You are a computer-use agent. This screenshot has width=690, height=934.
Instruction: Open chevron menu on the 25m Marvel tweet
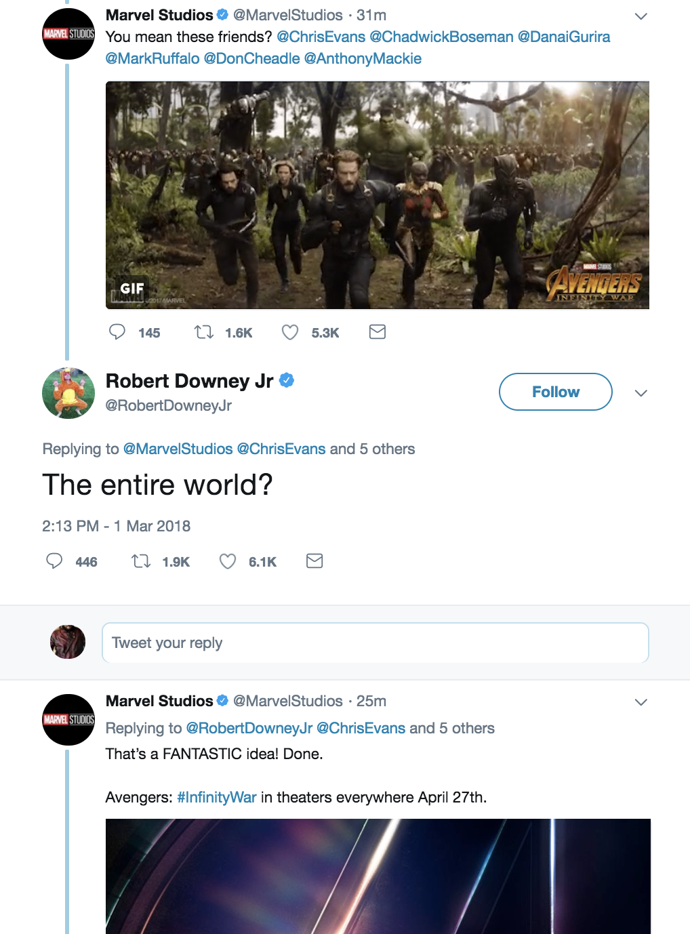click(x=641, y=702)
